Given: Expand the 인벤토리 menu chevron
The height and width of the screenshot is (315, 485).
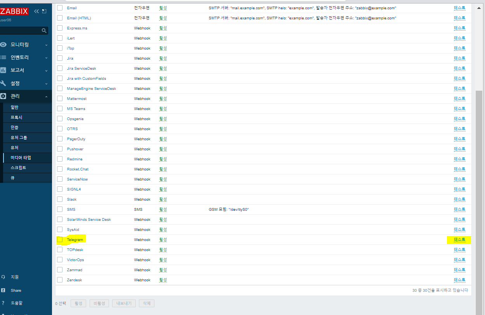Looking at the screenshot, I should 46,58.
